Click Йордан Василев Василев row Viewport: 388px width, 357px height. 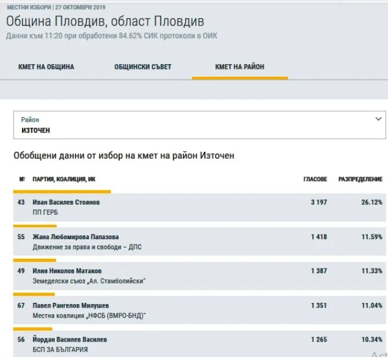[199, 344]
